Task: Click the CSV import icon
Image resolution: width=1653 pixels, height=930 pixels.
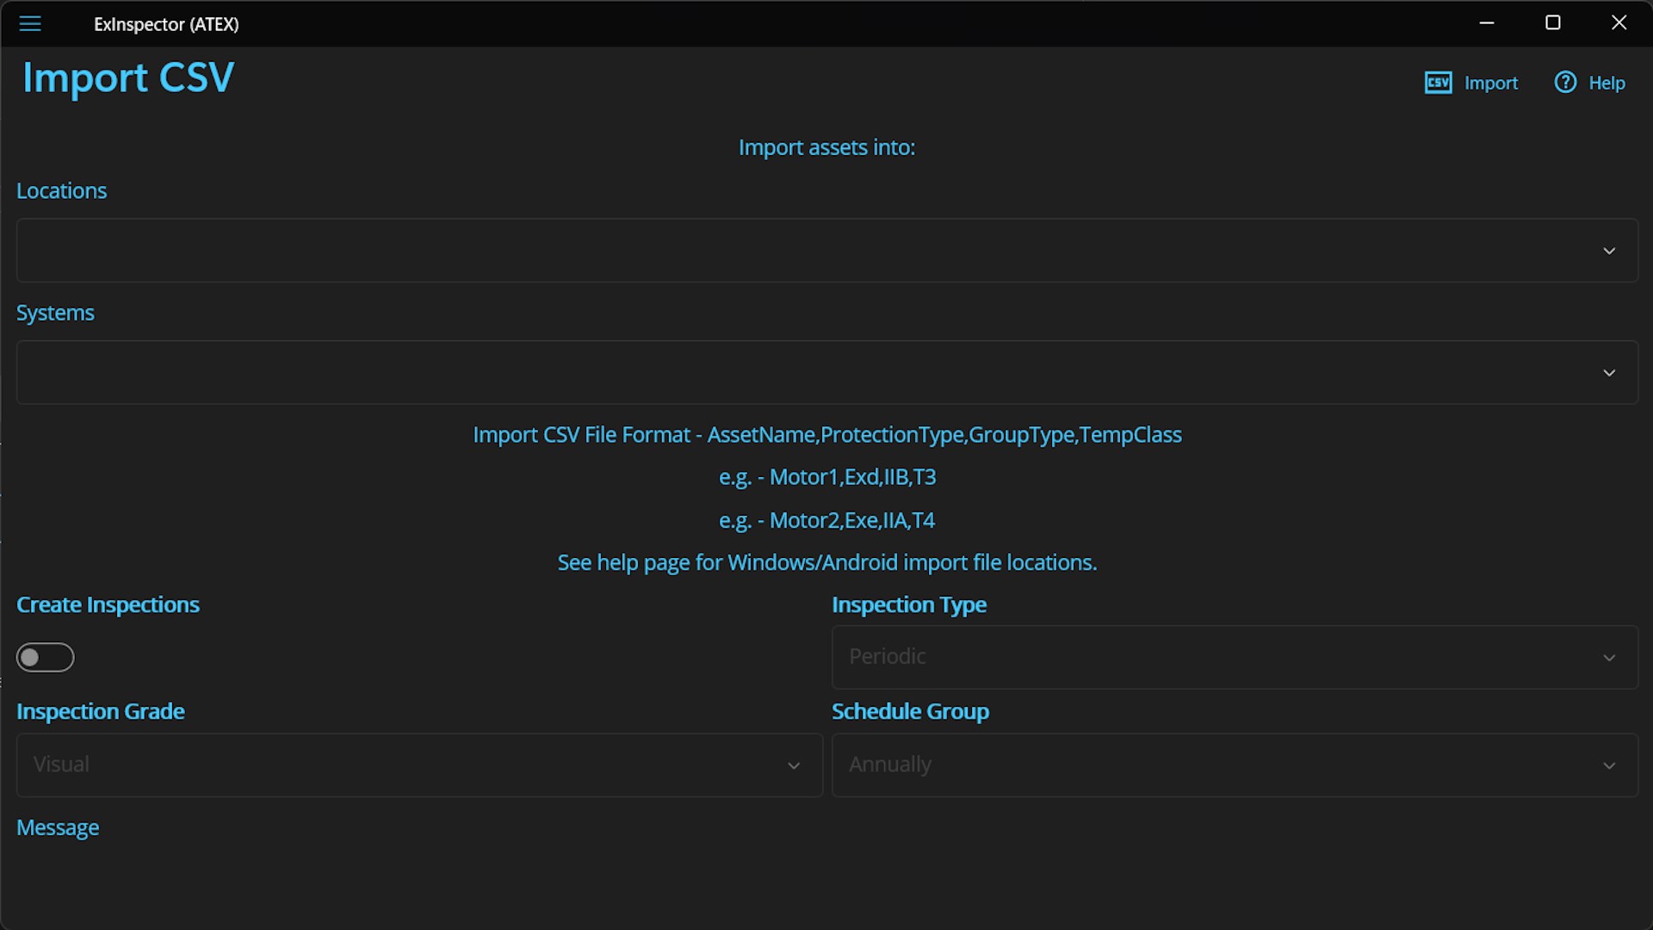Action: click(1438, 83)
